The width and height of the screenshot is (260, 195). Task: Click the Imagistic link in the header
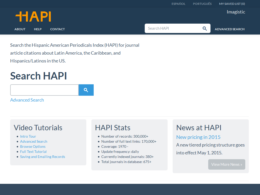[x=236, y=12]
